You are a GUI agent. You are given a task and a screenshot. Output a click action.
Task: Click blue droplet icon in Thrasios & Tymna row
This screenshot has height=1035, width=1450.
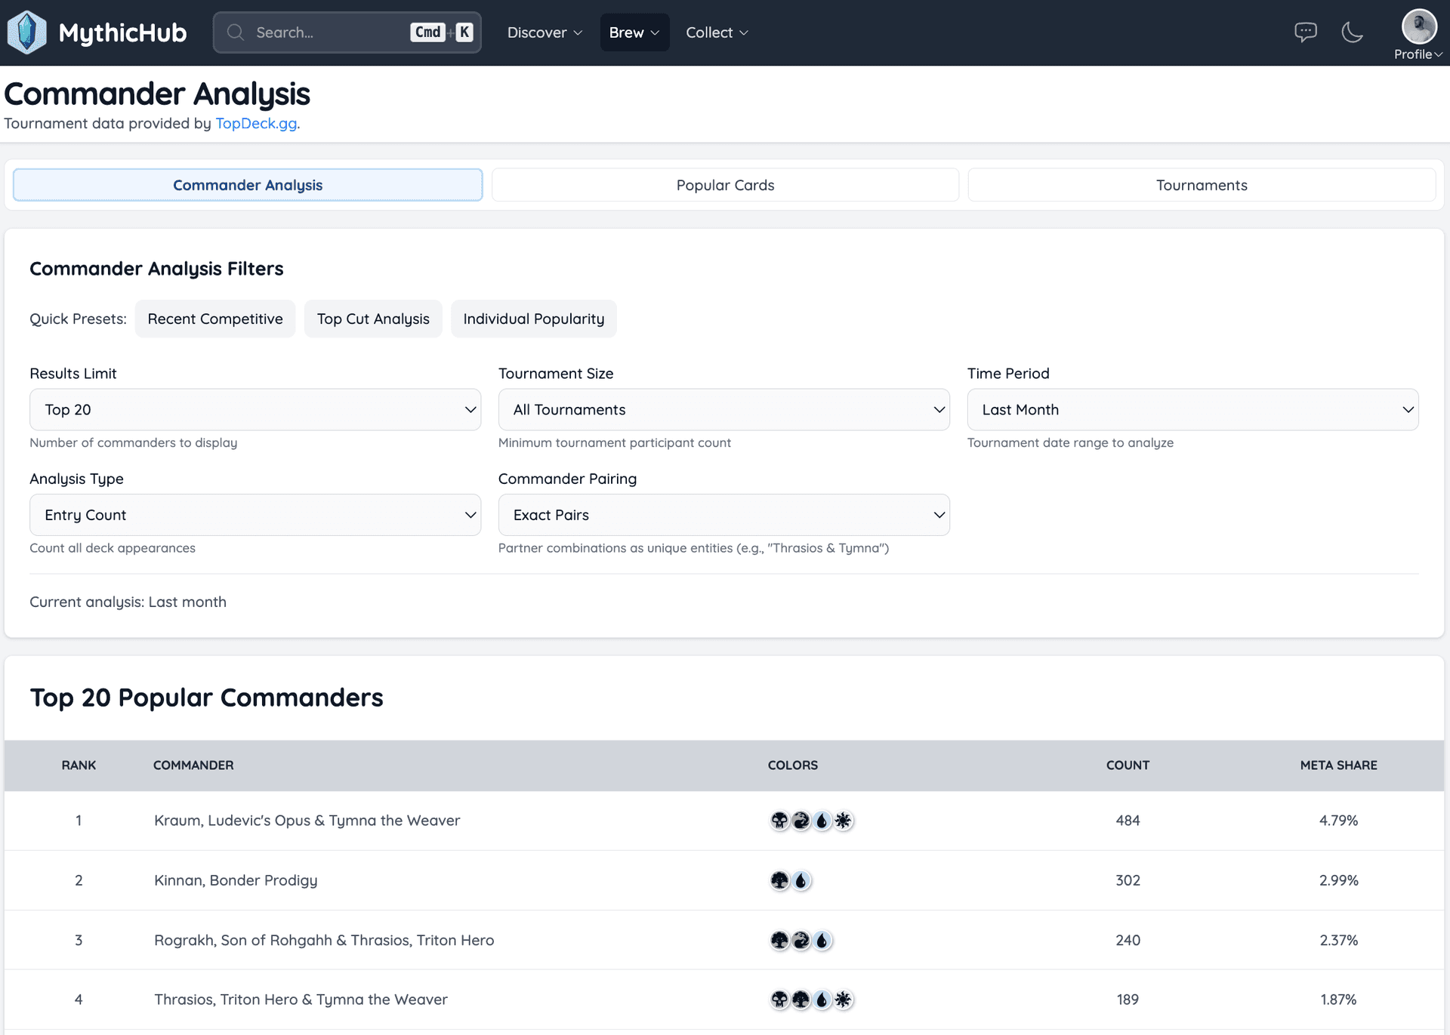point(822,1000)
